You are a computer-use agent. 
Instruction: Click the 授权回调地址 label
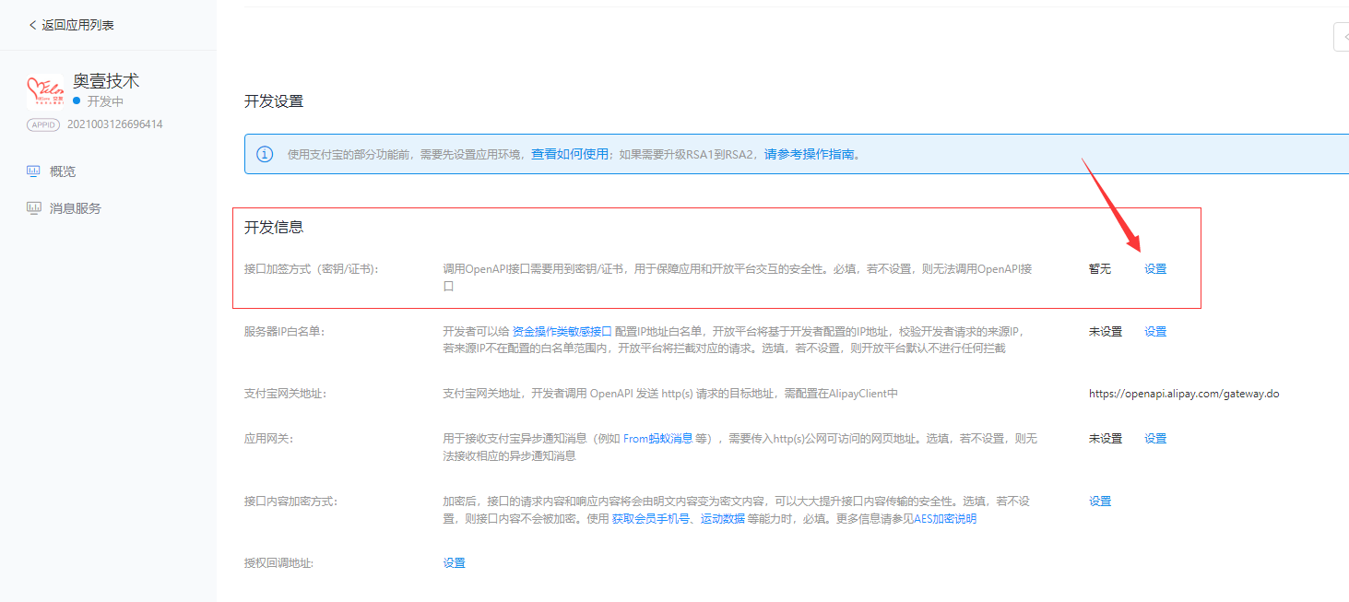(x=278, y=563)
